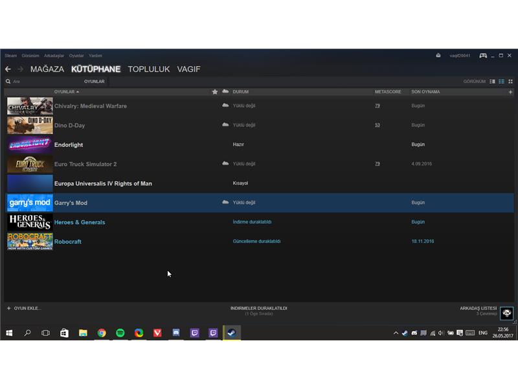This screenshot has height=389, width=518.
Task: Open the Yardım menu
Action: pos(95,56)
